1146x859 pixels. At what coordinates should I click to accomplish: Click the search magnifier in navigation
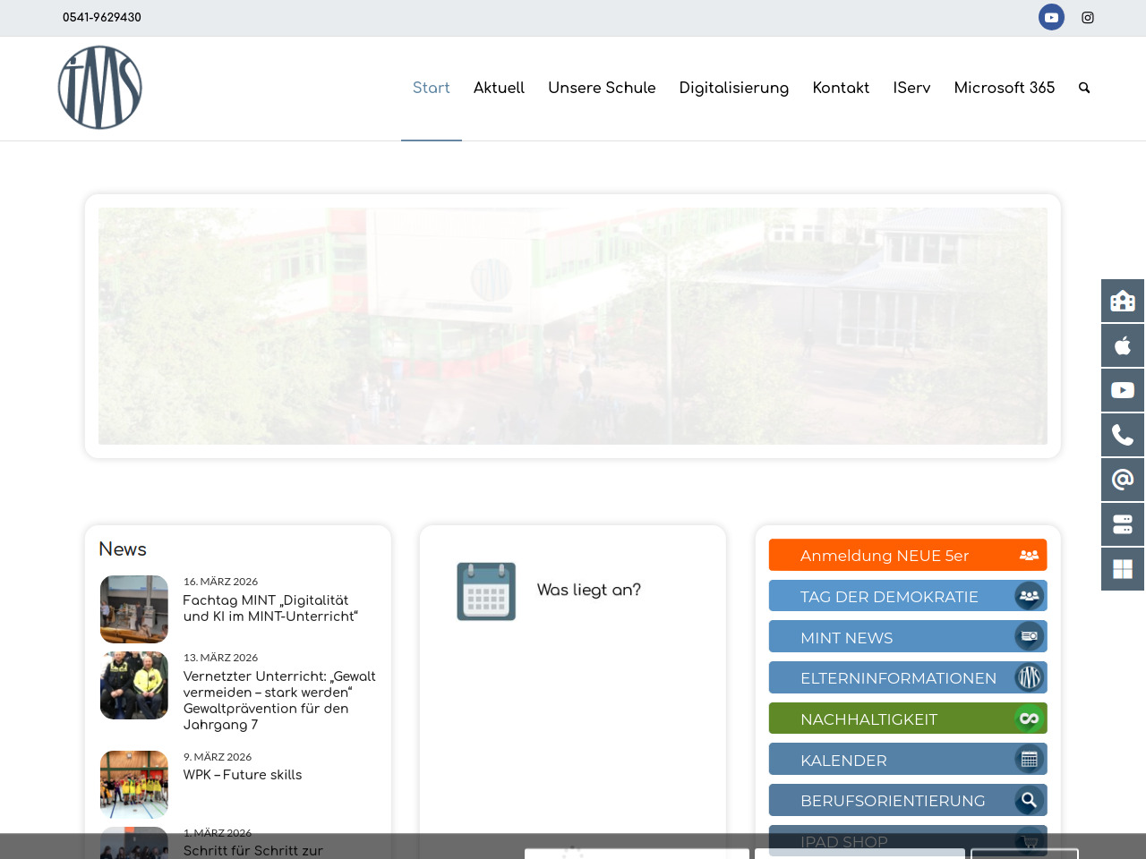click(x=1084, y=88)
